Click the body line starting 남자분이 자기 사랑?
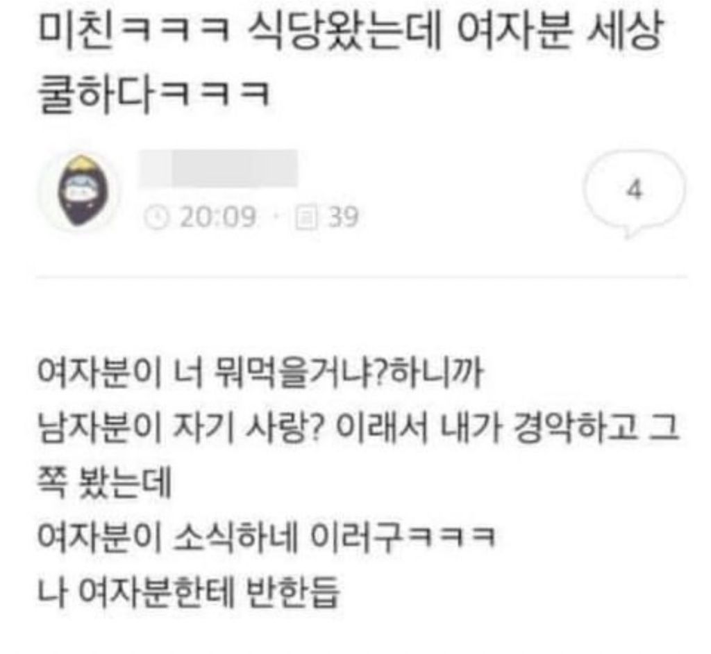Screen dimensions: 711x654 [358, 428]
